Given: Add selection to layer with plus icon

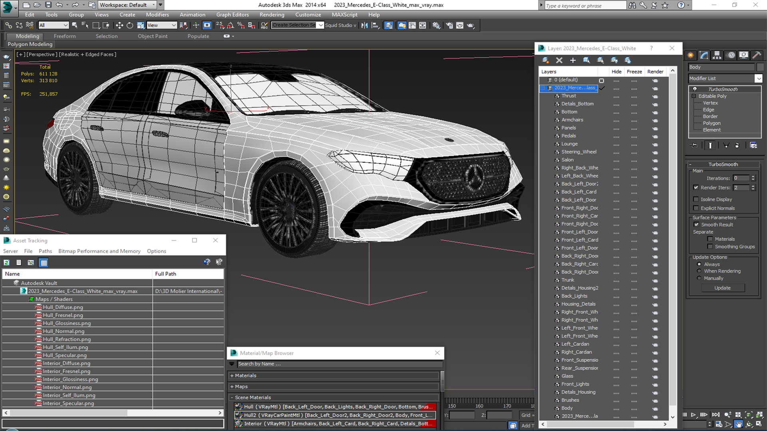Looking at the screenshot, I should pyautogui.click(x=572, y=60).
